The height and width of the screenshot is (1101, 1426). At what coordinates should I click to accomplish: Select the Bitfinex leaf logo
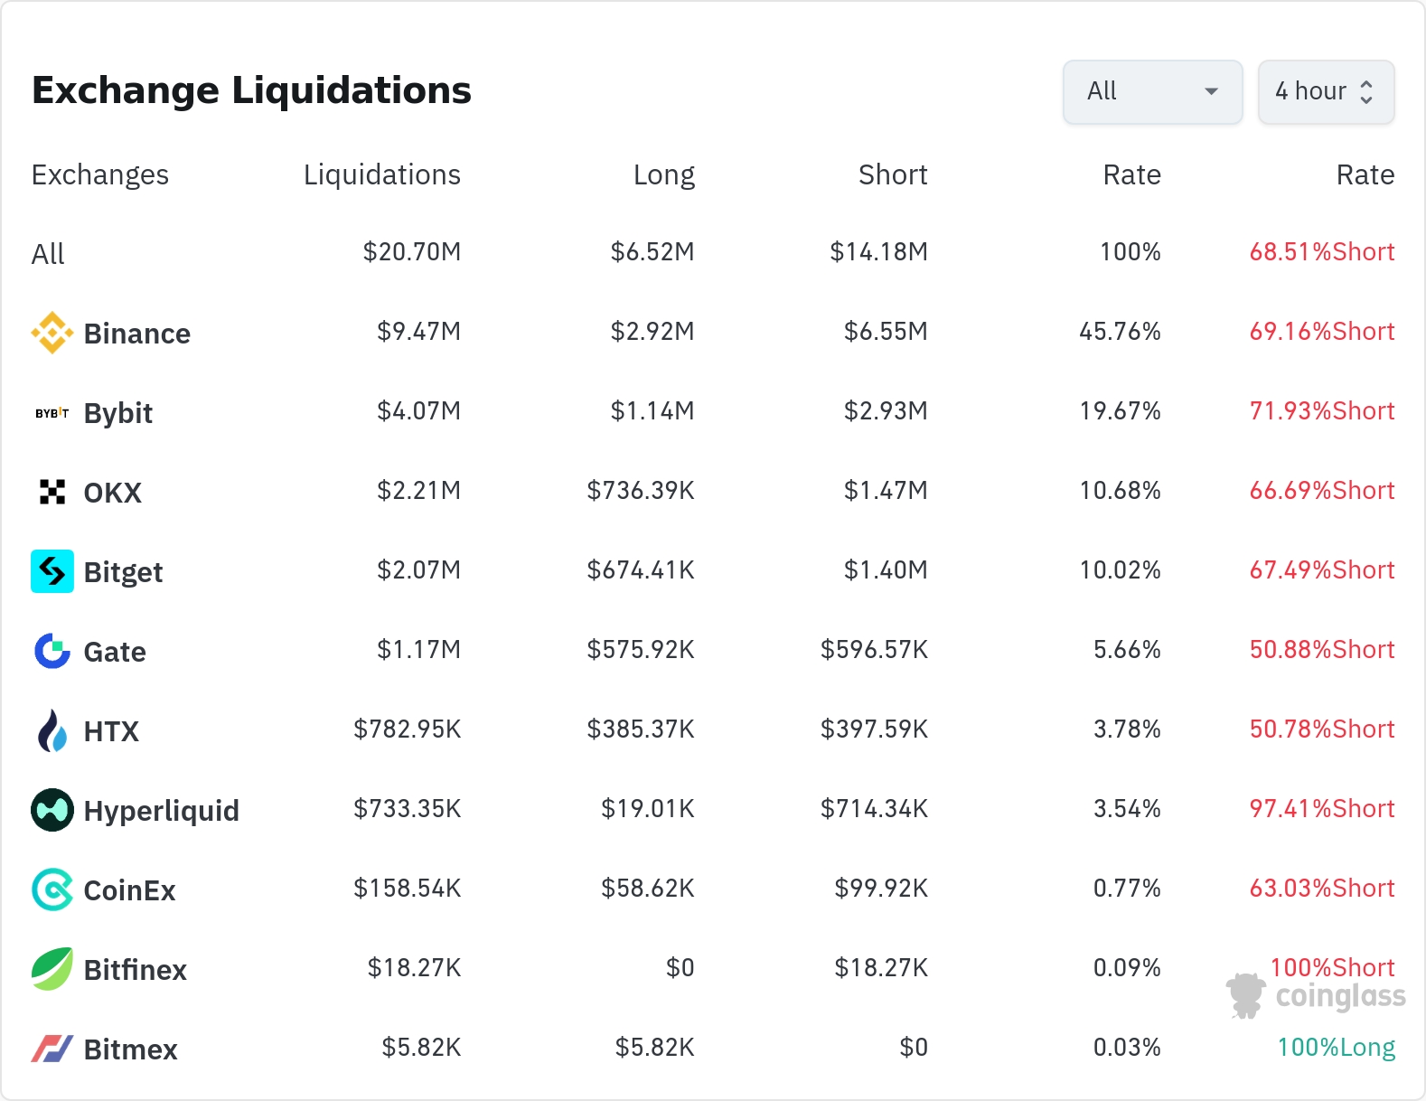point(52,969)
